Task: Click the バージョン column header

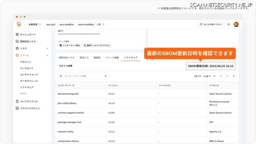Action: [x=113, y=86]
